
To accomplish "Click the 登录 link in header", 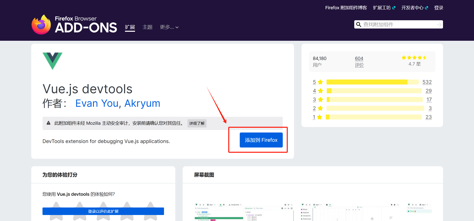I will pyautogui.click(x=438, y=8).
